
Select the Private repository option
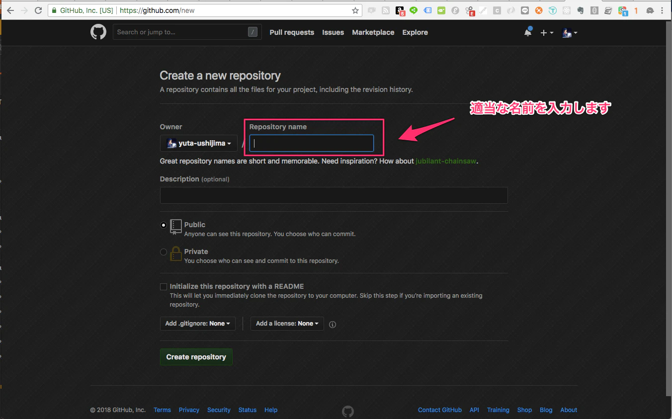click(164, 252)
